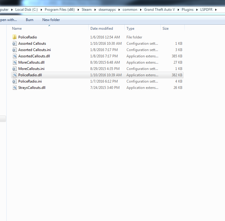Screen dimensions: 225x221
Task: Click the 8/30/2015 6:48 AM date cell
Action: pos(105,62)
